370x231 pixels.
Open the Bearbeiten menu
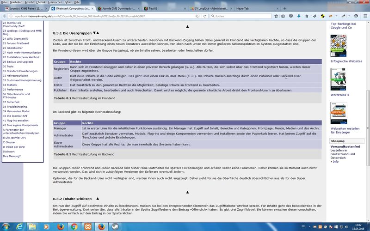pos(16,2)
